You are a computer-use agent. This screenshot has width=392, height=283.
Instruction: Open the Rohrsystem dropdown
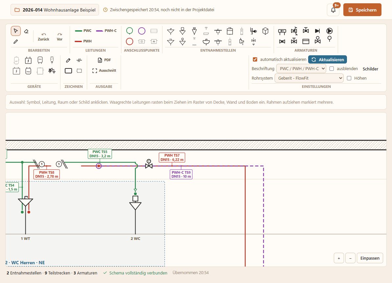click(309, 78)
